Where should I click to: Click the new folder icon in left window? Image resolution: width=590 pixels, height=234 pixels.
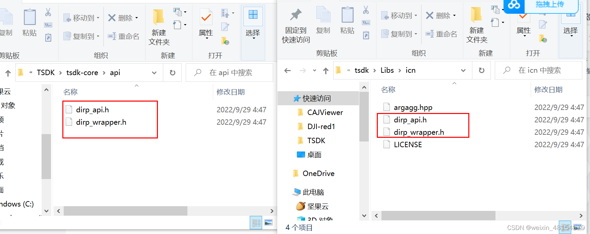(x=159, y=17)
